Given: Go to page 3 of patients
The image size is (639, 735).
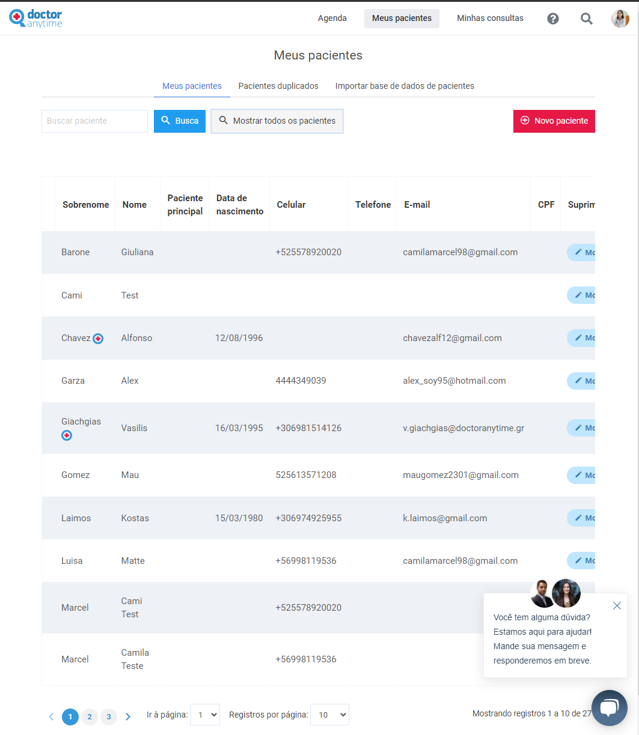Looking at the screenshot, I should (x=109, y=716).
